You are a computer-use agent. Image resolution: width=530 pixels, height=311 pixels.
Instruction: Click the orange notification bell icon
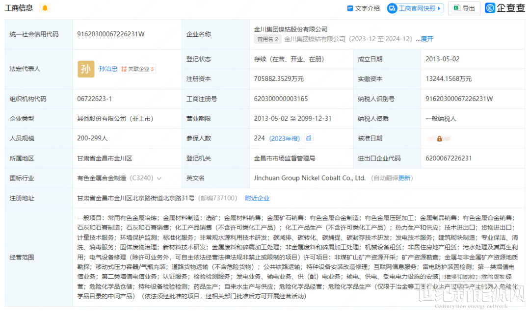[45, 8]
